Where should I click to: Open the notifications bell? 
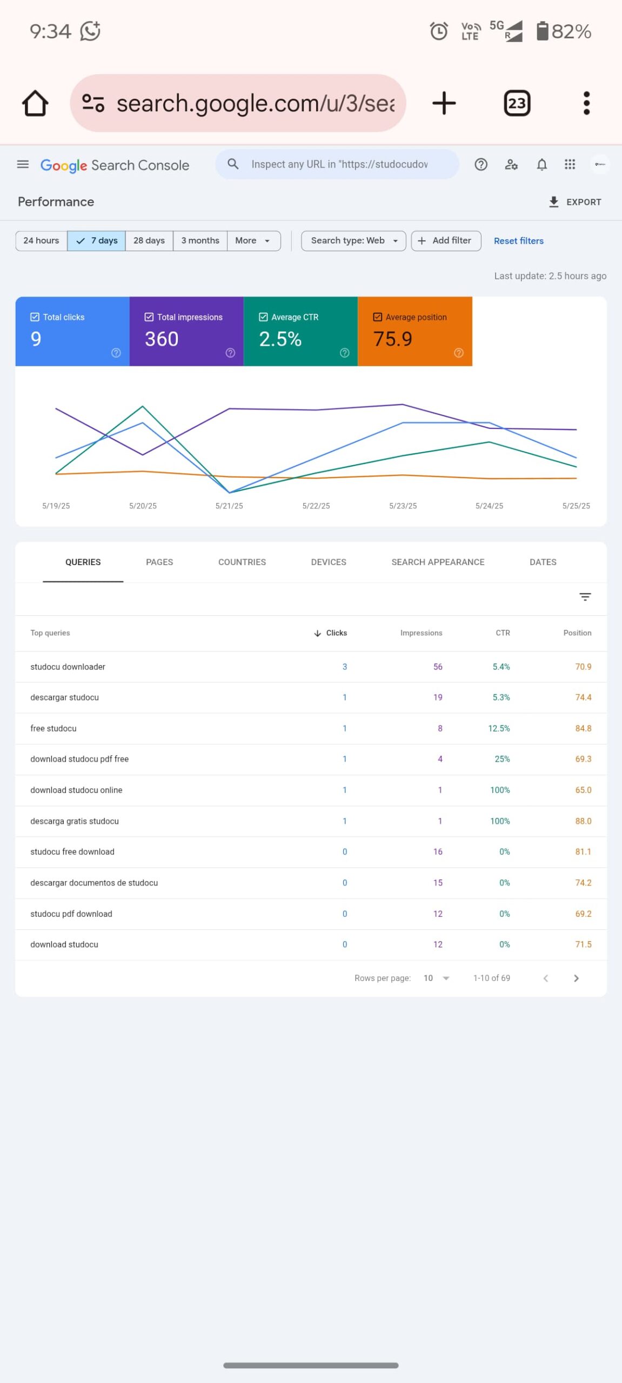pyautogui.click(x=541, y=164)
